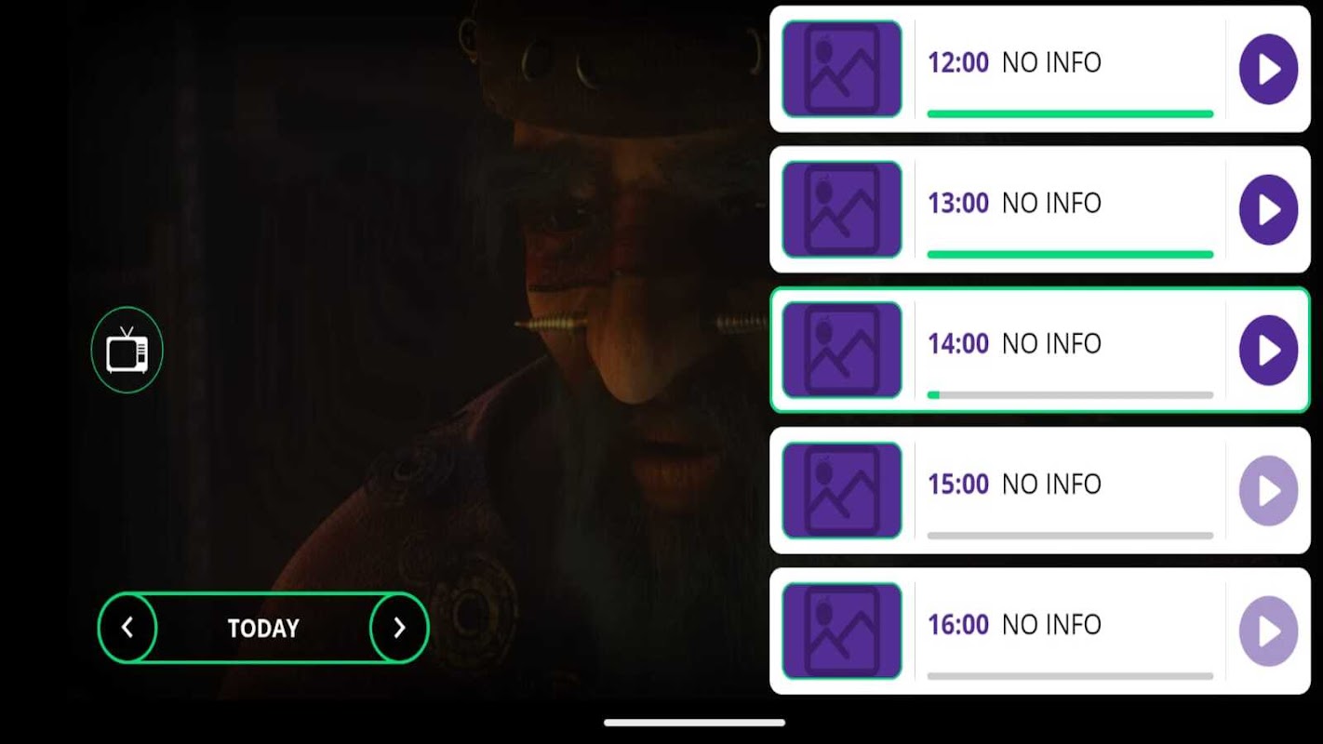1323x744 pixels.
Task: Tap the dimmed play button for 15:00
Action: tap(1268, 490)
